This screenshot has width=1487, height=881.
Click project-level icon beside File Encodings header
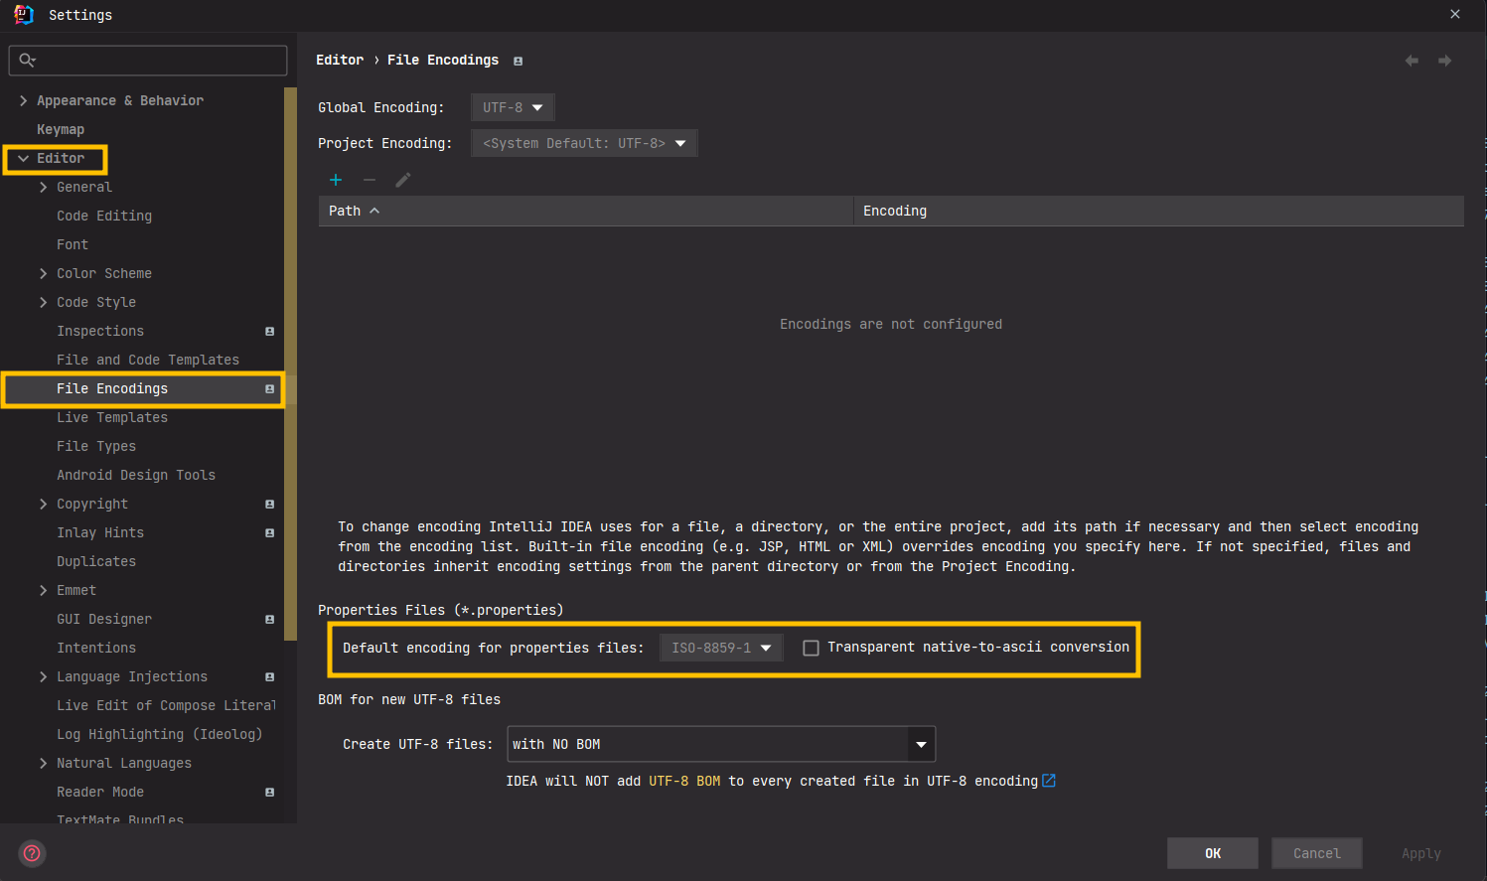click(518, 62)
